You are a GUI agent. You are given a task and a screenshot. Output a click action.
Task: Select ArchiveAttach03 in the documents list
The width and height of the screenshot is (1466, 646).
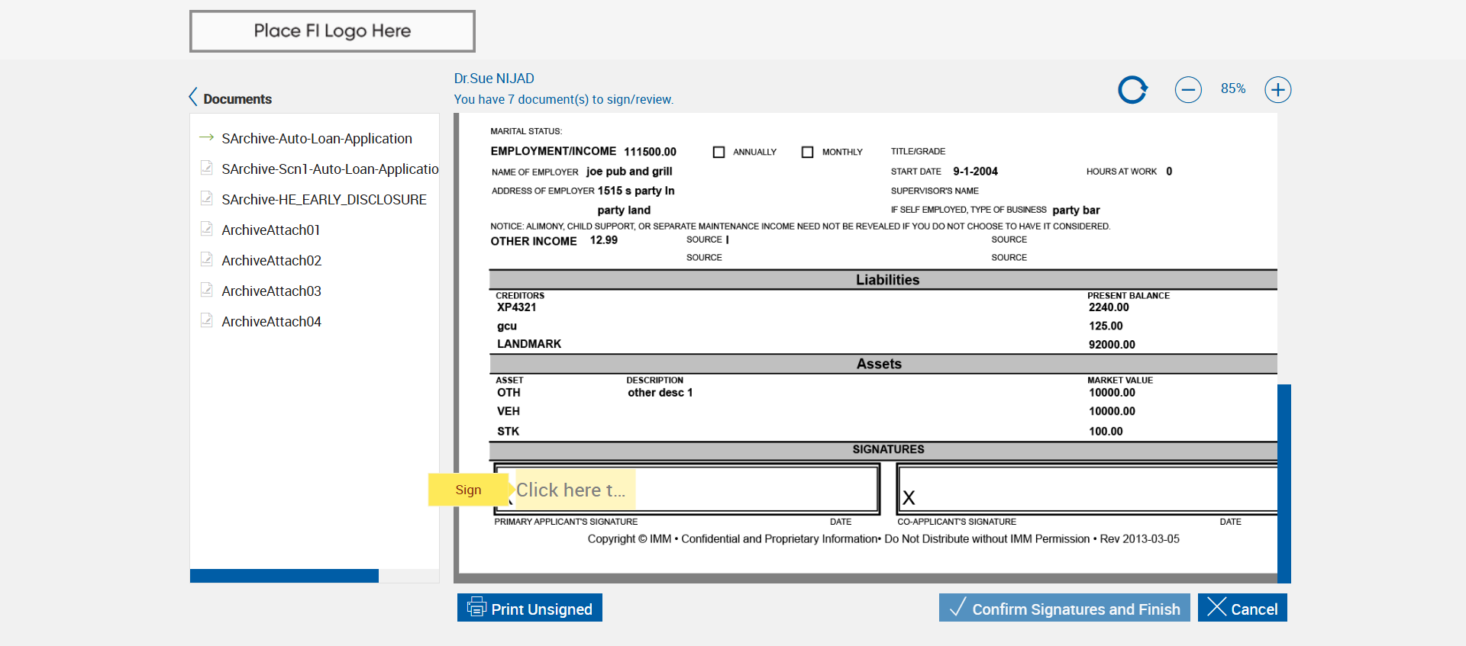tap(271, 291)
